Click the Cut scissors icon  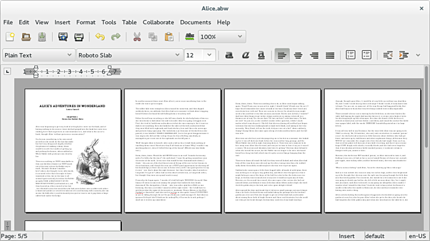click(x=137, y=37)
